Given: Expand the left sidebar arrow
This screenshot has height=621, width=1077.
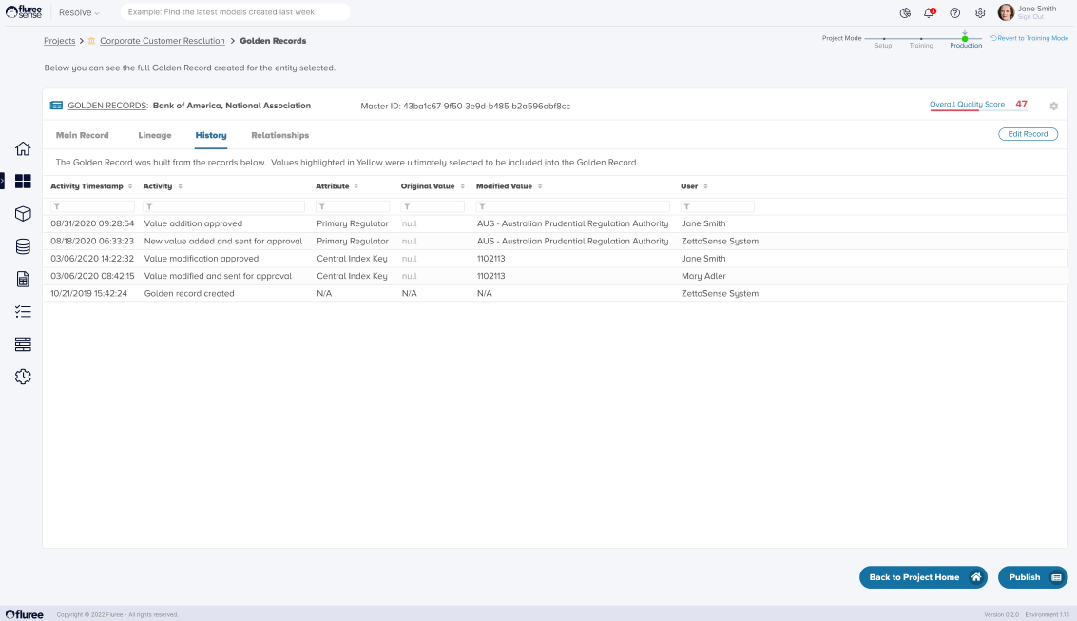Looking at the screenshot, I should 3,181.
